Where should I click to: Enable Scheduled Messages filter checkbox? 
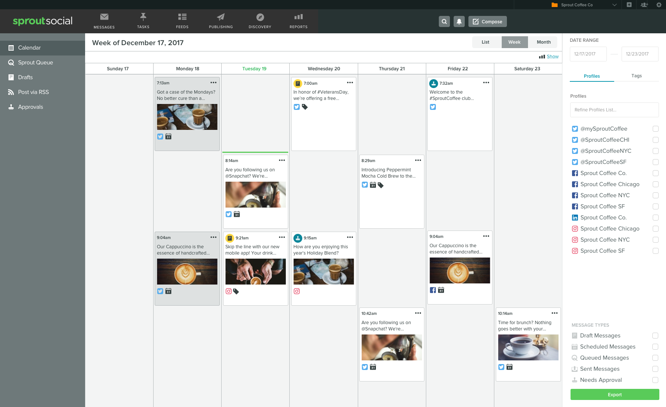click(655, 347)
